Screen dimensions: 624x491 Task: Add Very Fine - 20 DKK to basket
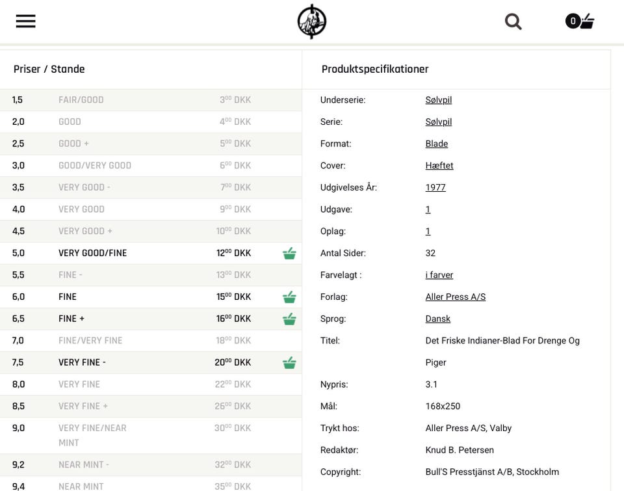pyautogui.click(x=289, y=363)
